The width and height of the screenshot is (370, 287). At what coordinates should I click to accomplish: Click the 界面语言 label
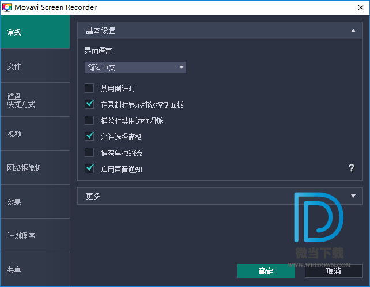[99, 51]
